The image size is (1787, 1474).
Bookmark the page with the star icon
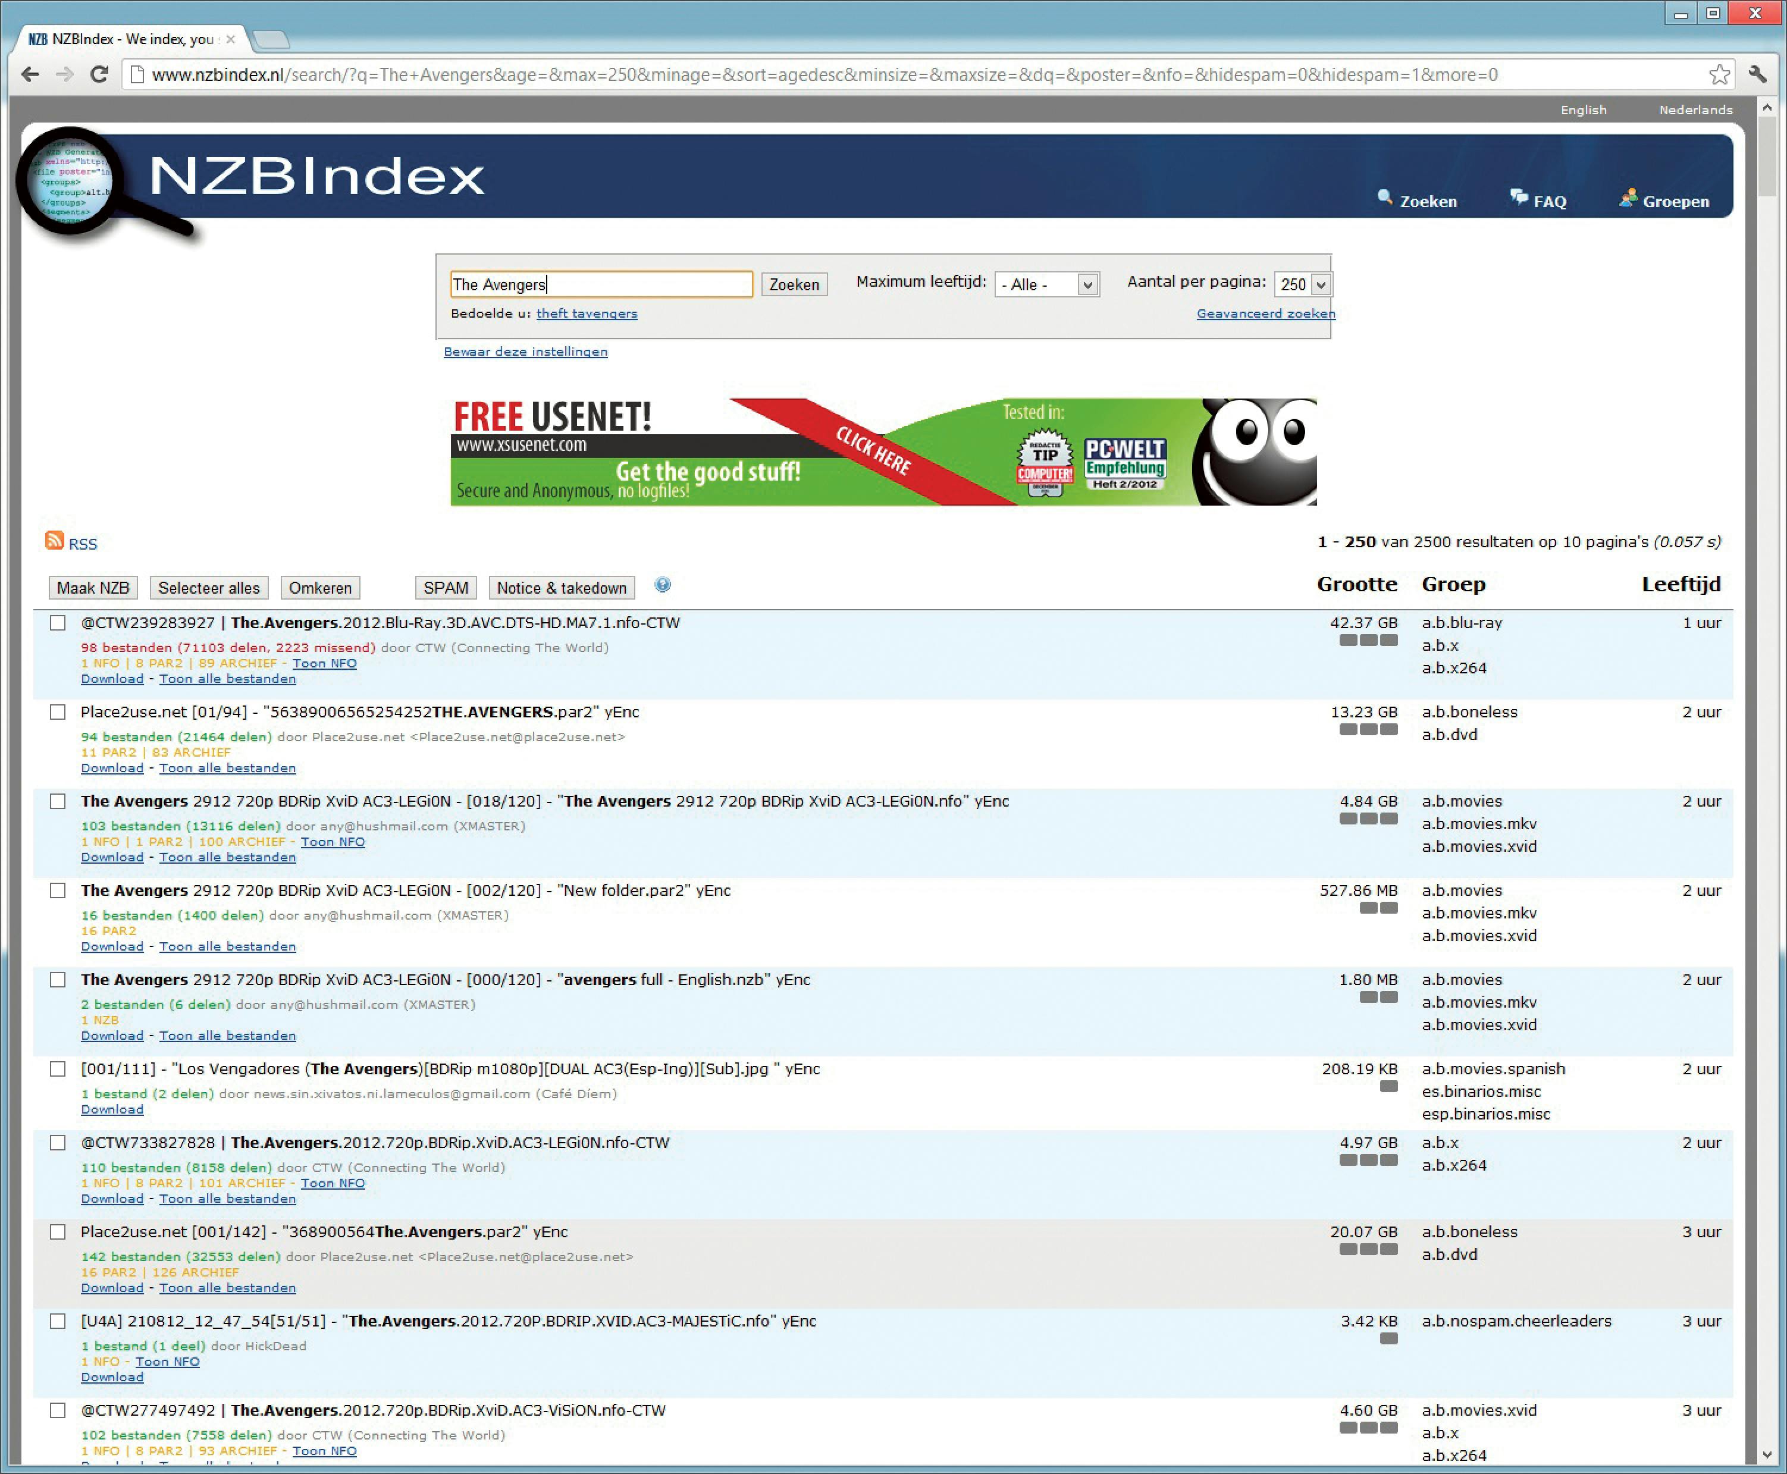click(1719, 75)
